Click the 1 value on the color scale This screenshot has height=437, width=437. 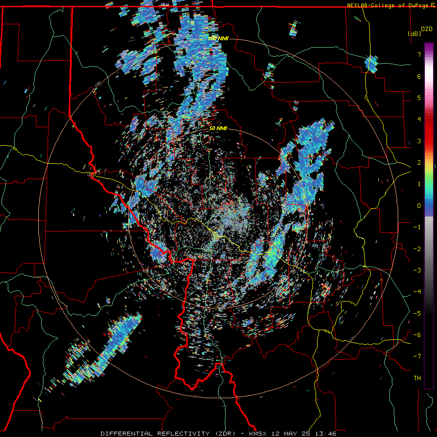[x=419, y=184]
